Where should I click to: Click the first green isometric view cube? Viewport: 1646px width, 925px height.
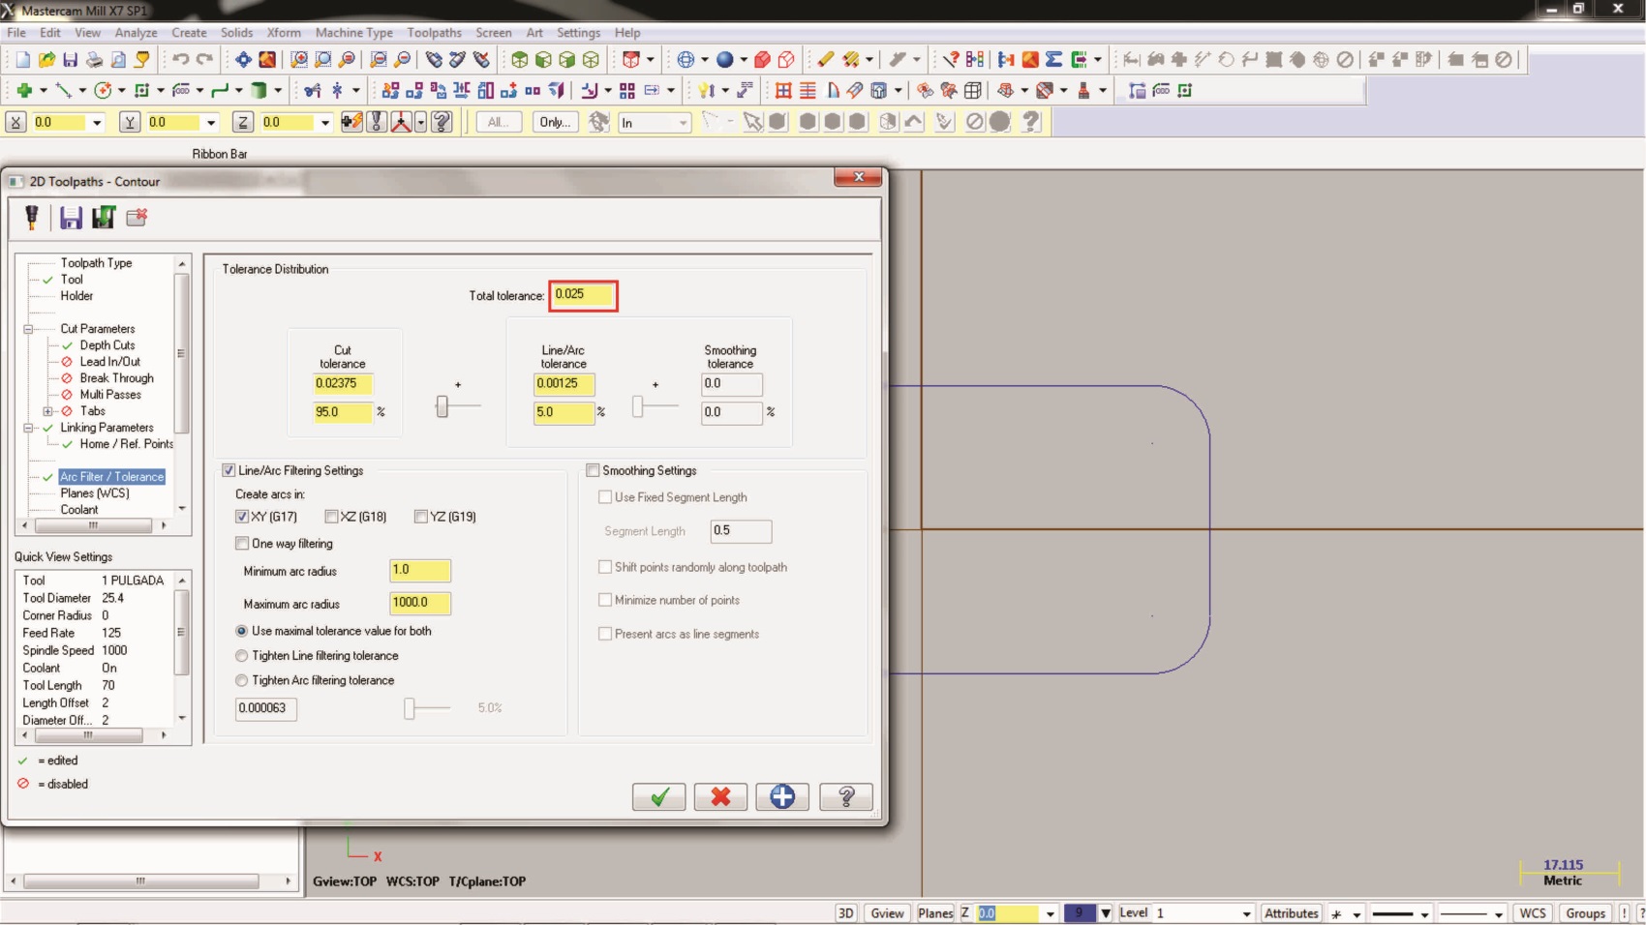pyautogui.click(x=520, y=60)
